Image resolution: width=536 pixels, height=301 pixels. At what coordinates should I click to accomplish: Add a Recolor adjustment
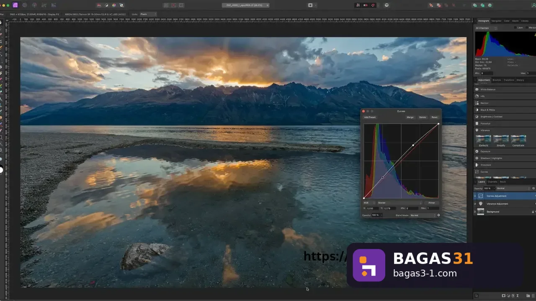click(x=504, y=103)
